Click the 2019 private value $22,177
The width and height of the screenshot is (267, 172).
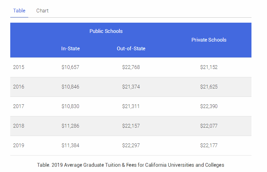[209, 145]
